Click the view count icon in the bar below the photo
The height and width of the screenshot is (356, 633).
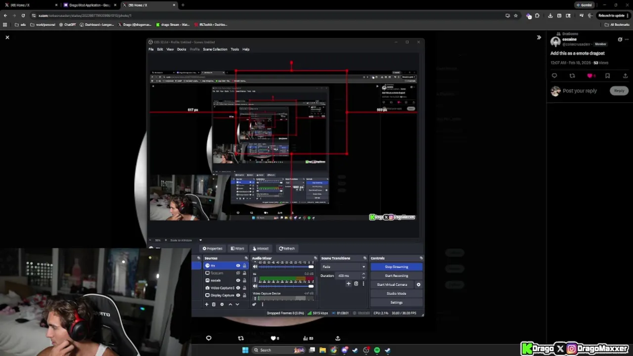pos(305,338)
